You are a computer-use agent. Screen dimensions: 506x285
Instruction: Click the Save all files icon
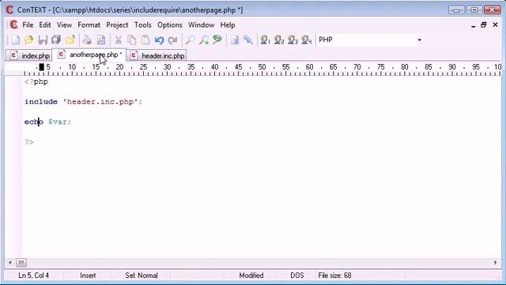(56, 40)
